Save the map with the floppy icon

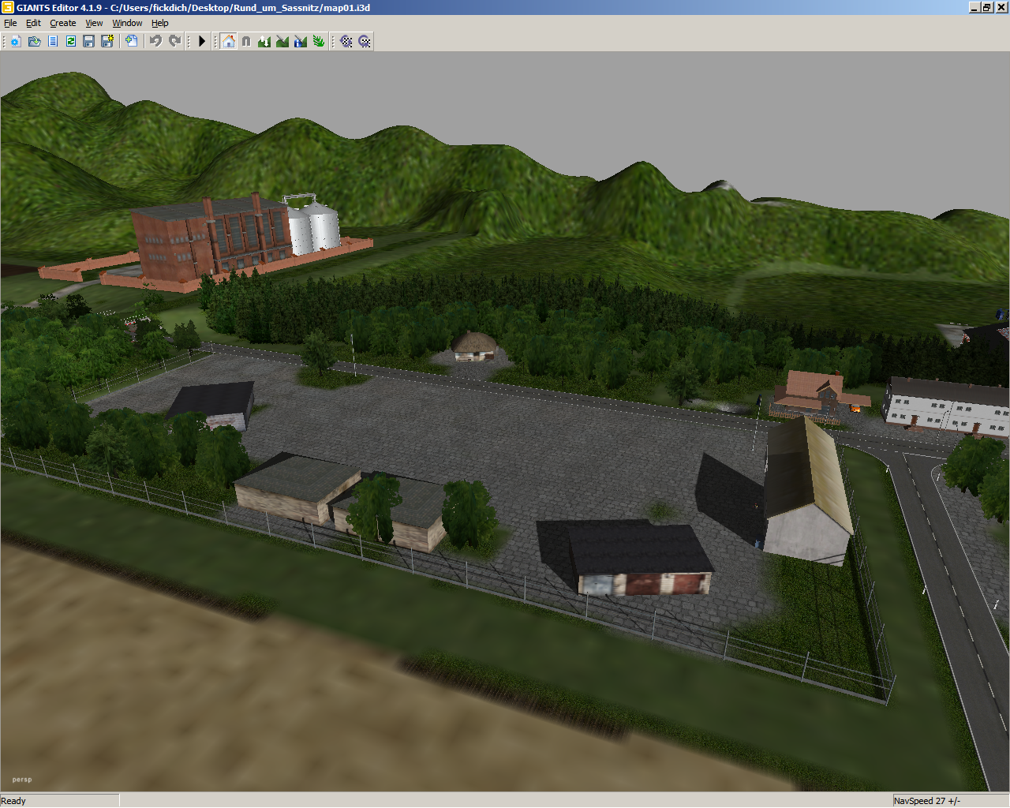click(88, 41)
